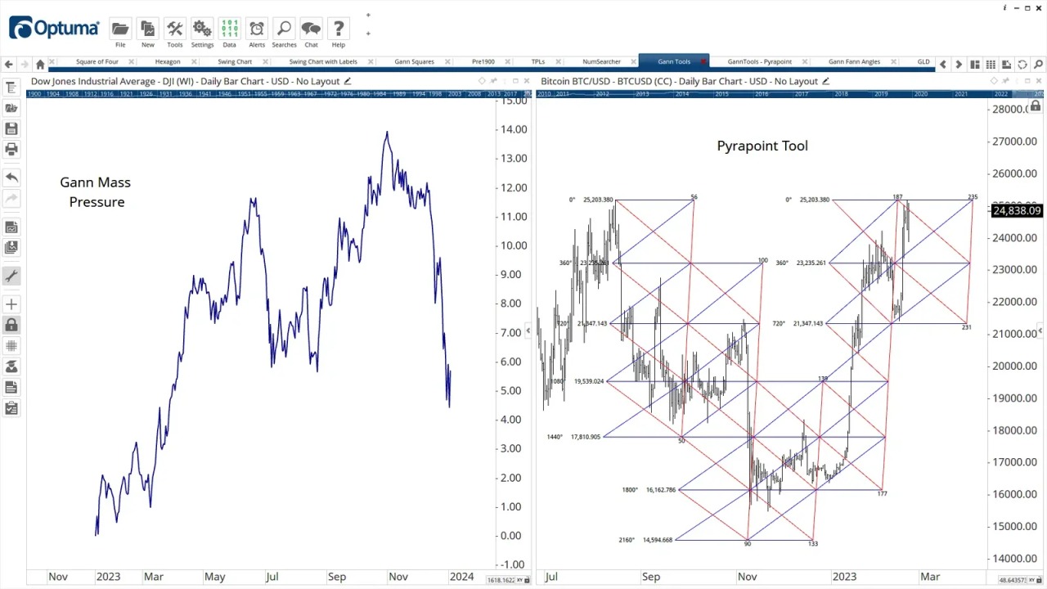
Task: Switch to the Square of Four tab
Action: coord(97,62)
